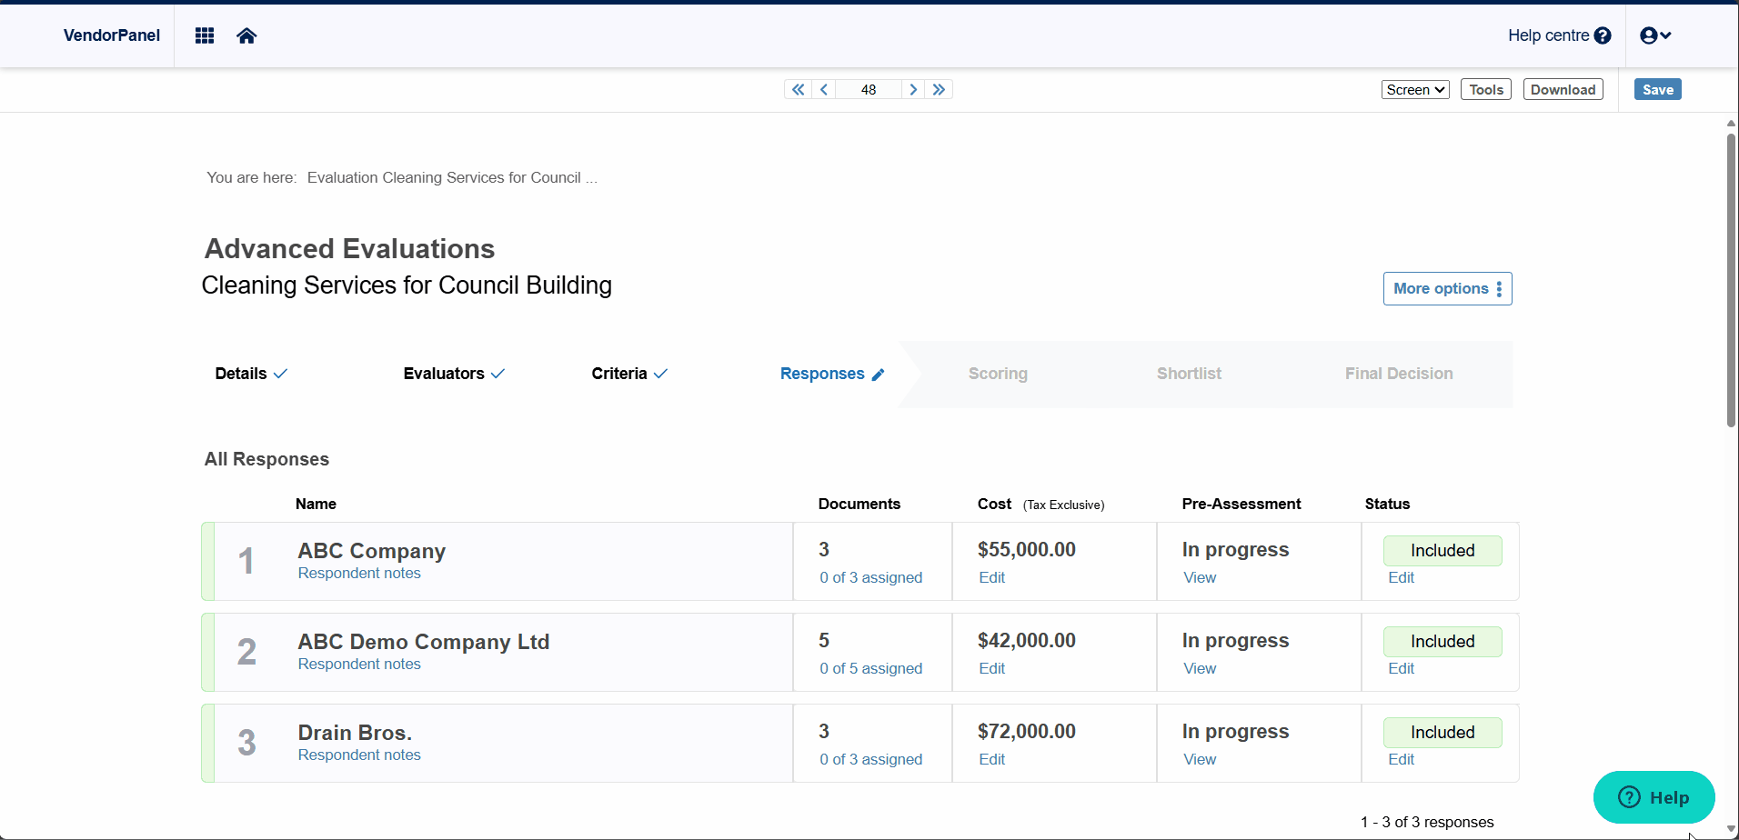Go to the home icon
Viewport: 1739px width, 840px height.
click(x=246, y=35)
